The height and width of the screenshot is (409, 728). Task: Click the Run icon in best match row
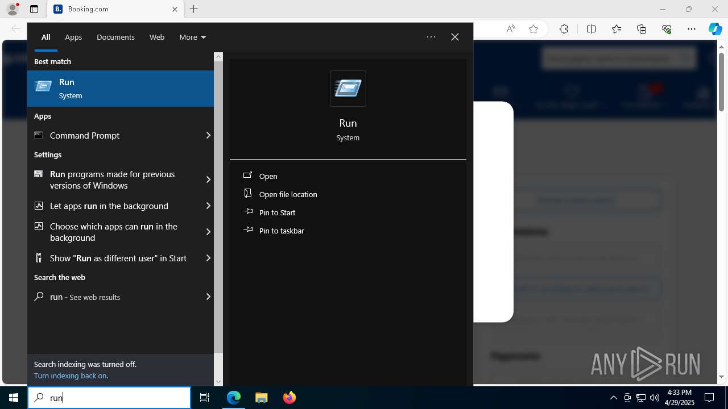(43, 87)
